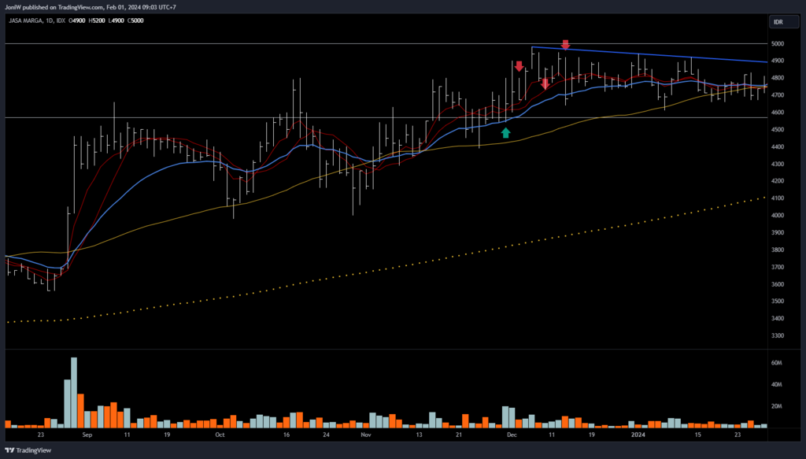Select the horizontal line at the 5000 level

(315, 44)
